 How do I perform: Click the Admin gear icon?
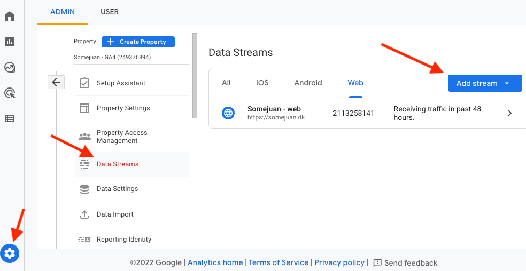[10, 253]
